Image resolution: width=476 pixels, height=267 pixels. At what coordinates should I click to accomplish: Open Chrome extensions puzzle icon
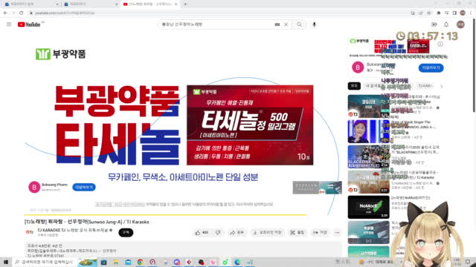438,13
